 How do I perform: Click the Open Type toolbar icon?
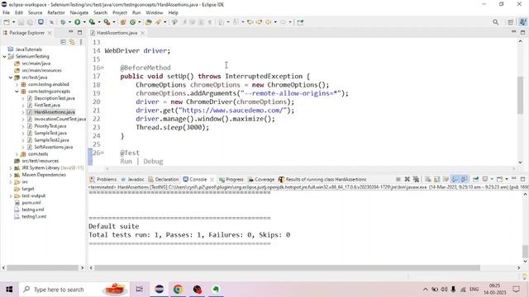coord(149,22)
